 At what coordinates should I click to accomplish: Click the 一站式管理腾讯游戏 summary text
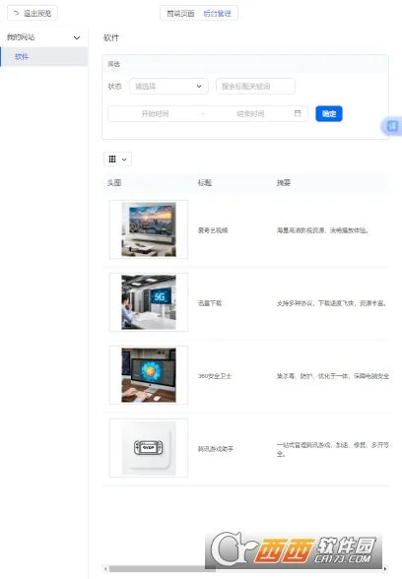[333, 449]
